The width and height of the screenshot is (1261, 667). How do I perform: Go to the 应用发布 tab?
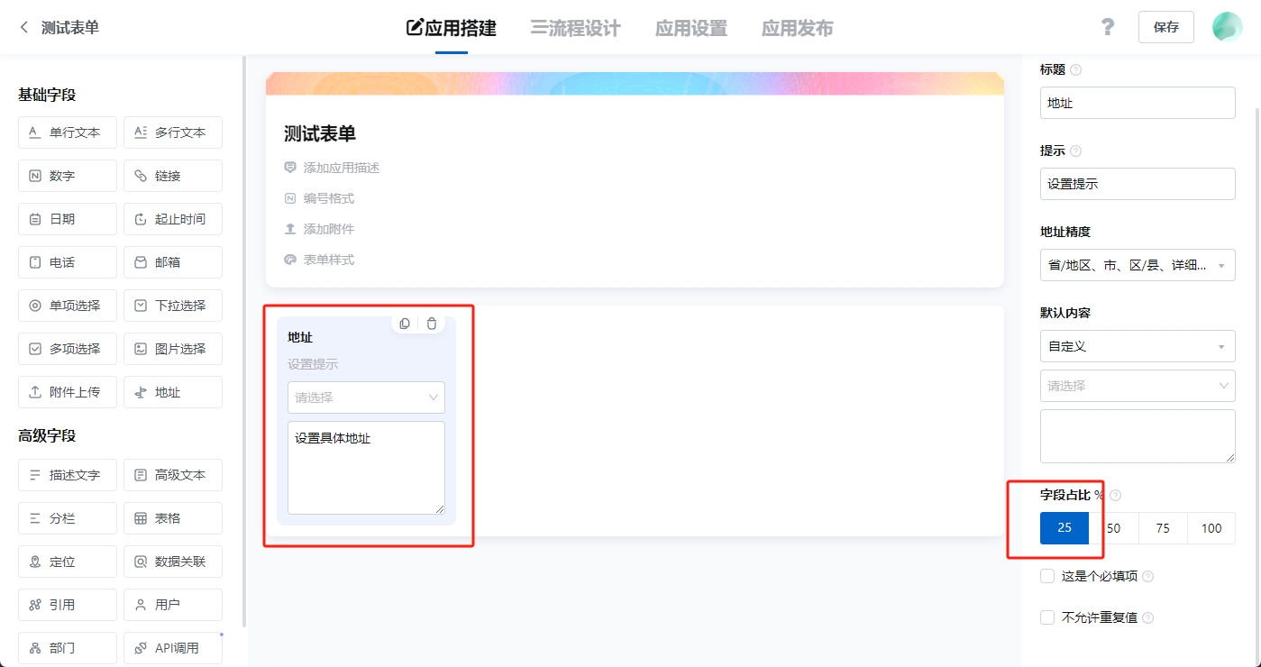(797, 28)
